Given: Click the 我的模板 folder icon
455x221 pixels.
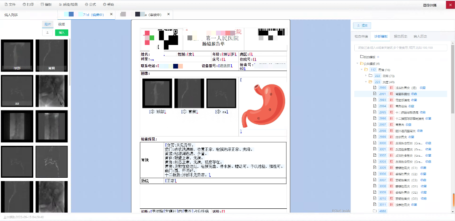Looking at the screenshot, I should coord(361,57).
